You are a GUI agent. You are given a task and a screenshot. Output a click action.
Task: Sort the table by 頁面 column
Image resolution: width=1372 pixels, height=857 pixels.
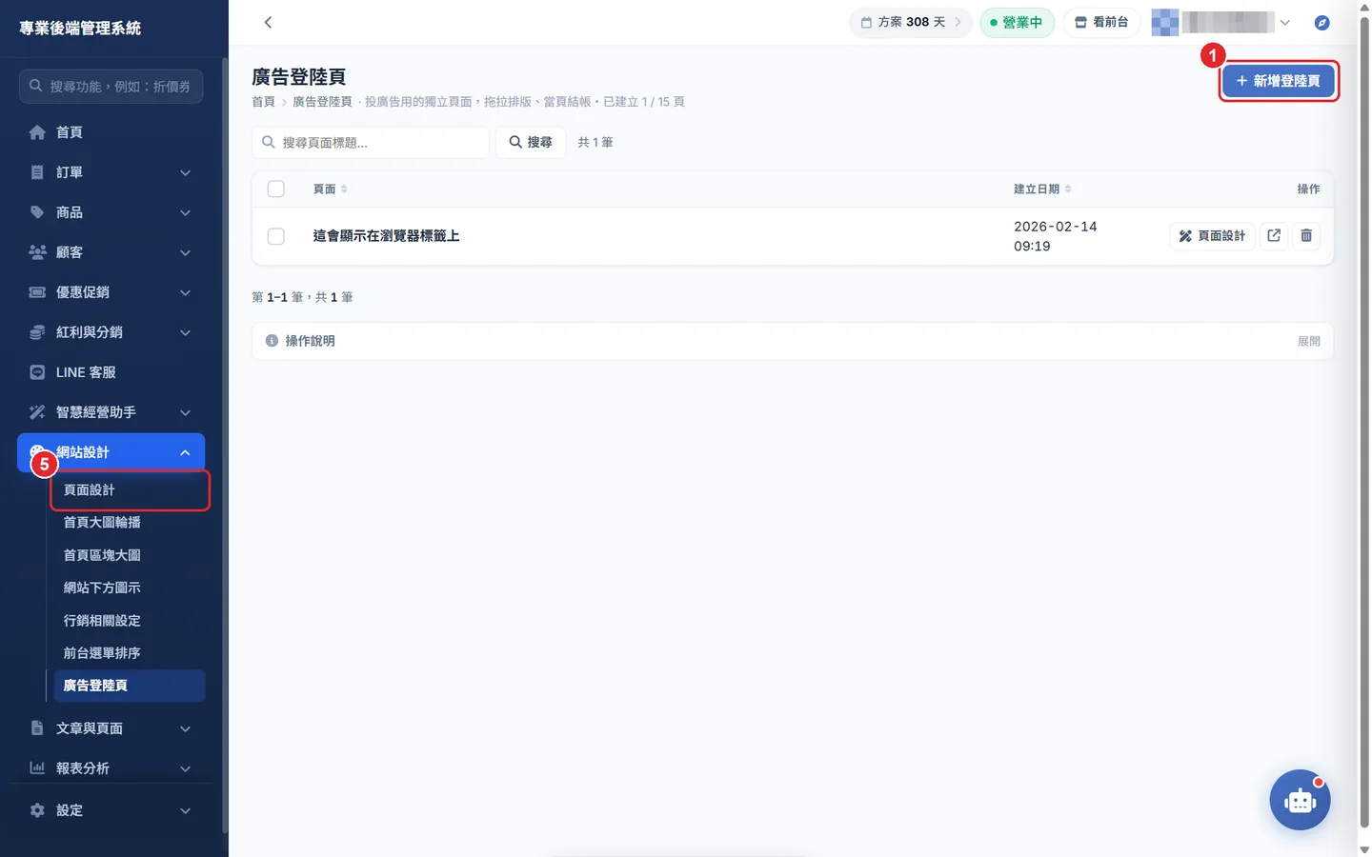pos(330,189)
